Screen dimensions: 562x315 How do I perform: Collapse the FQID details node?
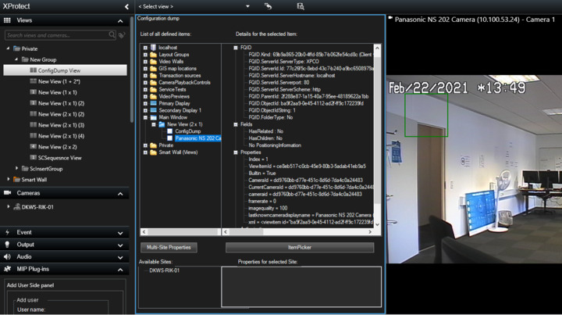(236, 48)
